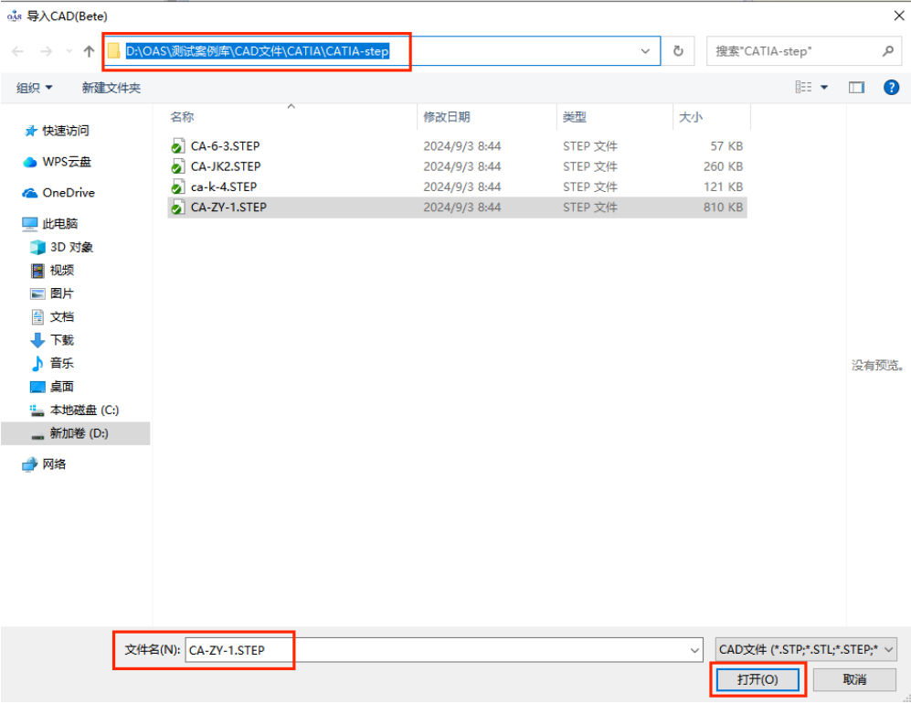Click the CA-JK2.STEP file icon
Viewport: 911px width, 704px height.
click(x=178, y=166)
